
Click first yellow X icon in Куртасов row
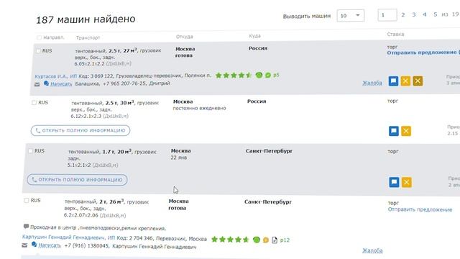pyautogui.click(x=405, y=81)
